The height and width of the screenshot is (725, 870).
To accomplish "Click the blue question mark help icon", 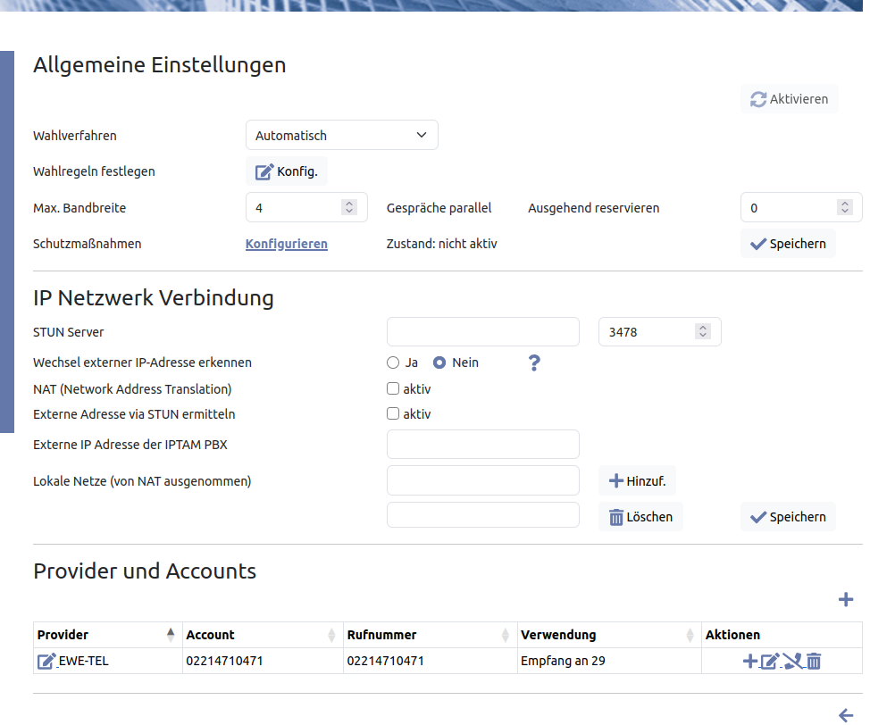I will [534, 362].
